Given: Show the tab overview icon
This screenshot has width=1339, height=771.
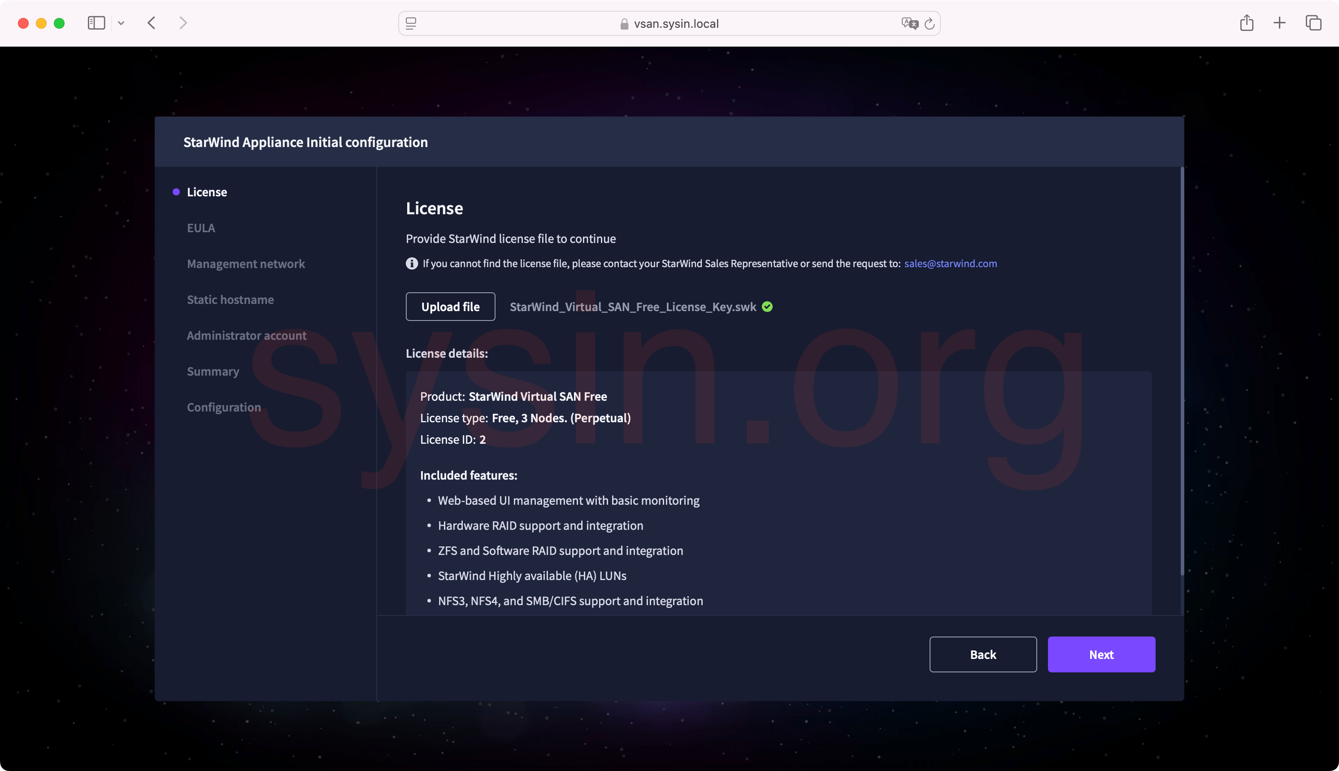Looking at the screenshot, I should click(1313, 23).
